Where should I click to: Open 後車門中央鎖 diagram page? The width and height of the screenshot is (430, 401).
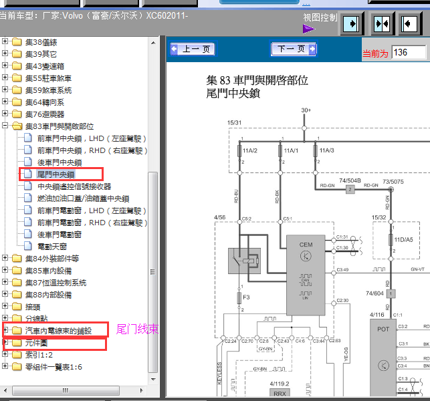click(x=60, y=162)
